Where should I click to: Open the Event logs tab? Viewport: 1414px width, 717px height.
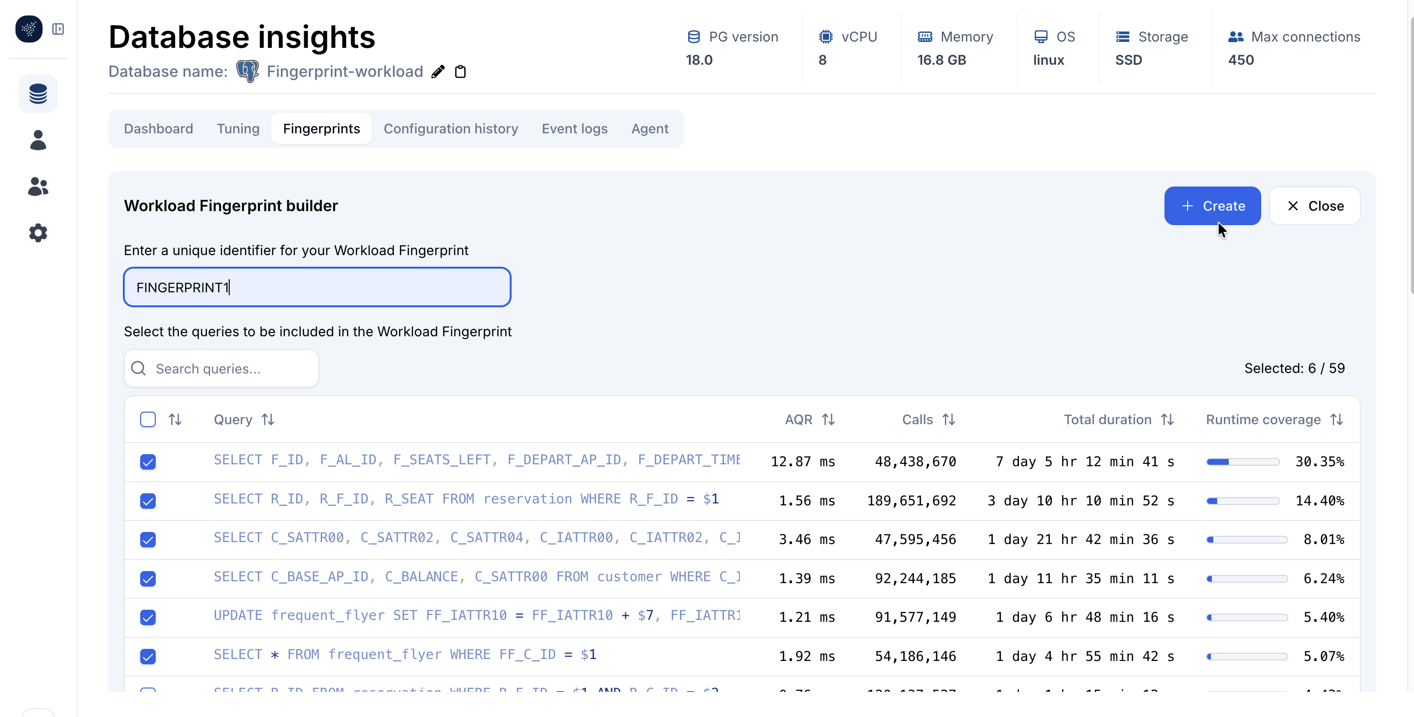point(574,129)
